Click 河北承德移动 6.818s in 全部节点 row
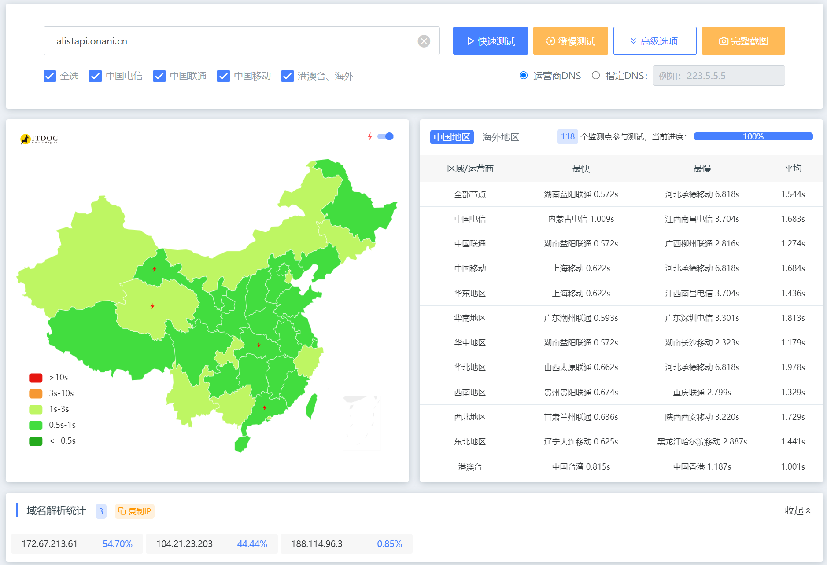Screen dimensions: 827x565 click(702, 194)
